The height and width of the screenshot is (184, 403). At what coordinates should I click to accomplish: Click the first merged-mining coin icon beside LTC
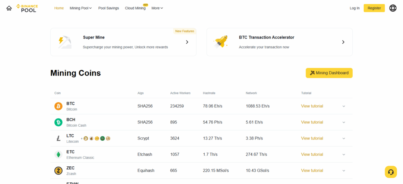(85, 138)
